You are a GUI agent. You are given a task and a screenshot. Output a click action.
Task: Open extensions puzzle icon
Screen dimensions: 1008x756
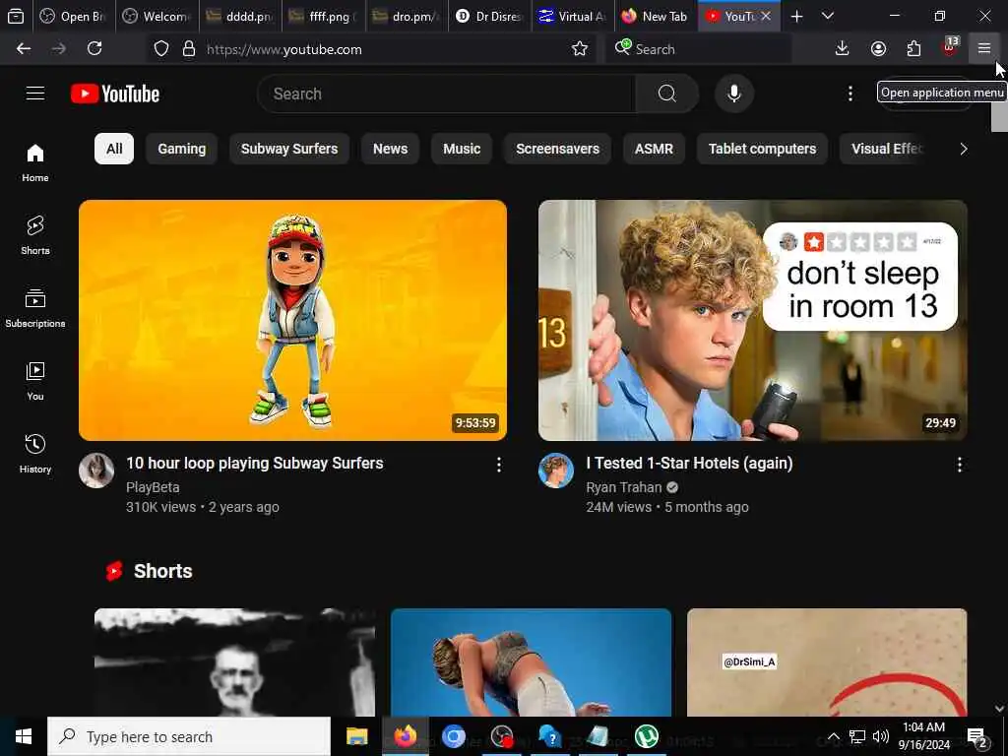tap(913, 49)
